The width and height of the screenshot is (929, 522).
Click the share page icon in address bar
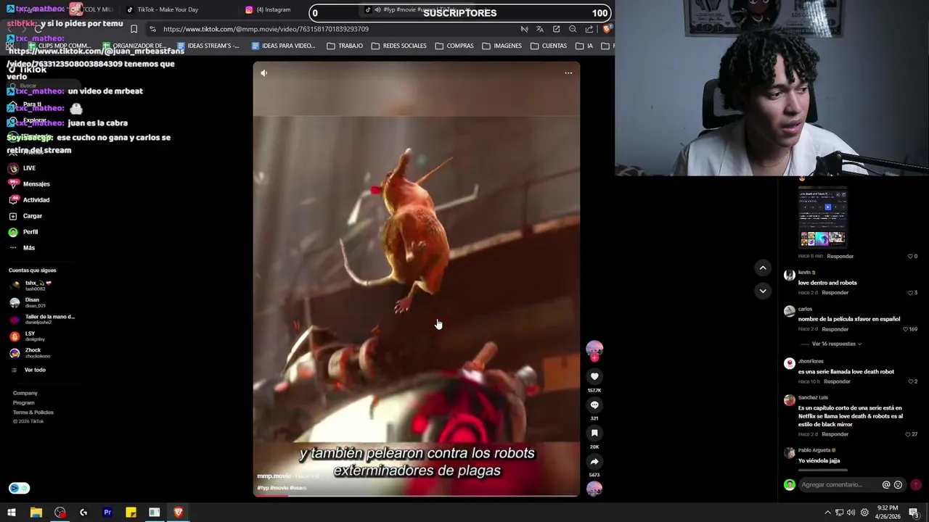tap(589, 29)
